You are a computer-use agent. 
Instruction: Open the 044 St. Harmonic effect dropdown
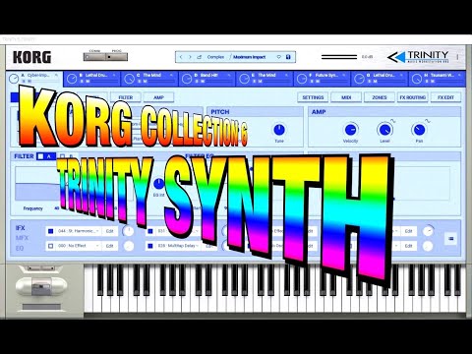79,231
